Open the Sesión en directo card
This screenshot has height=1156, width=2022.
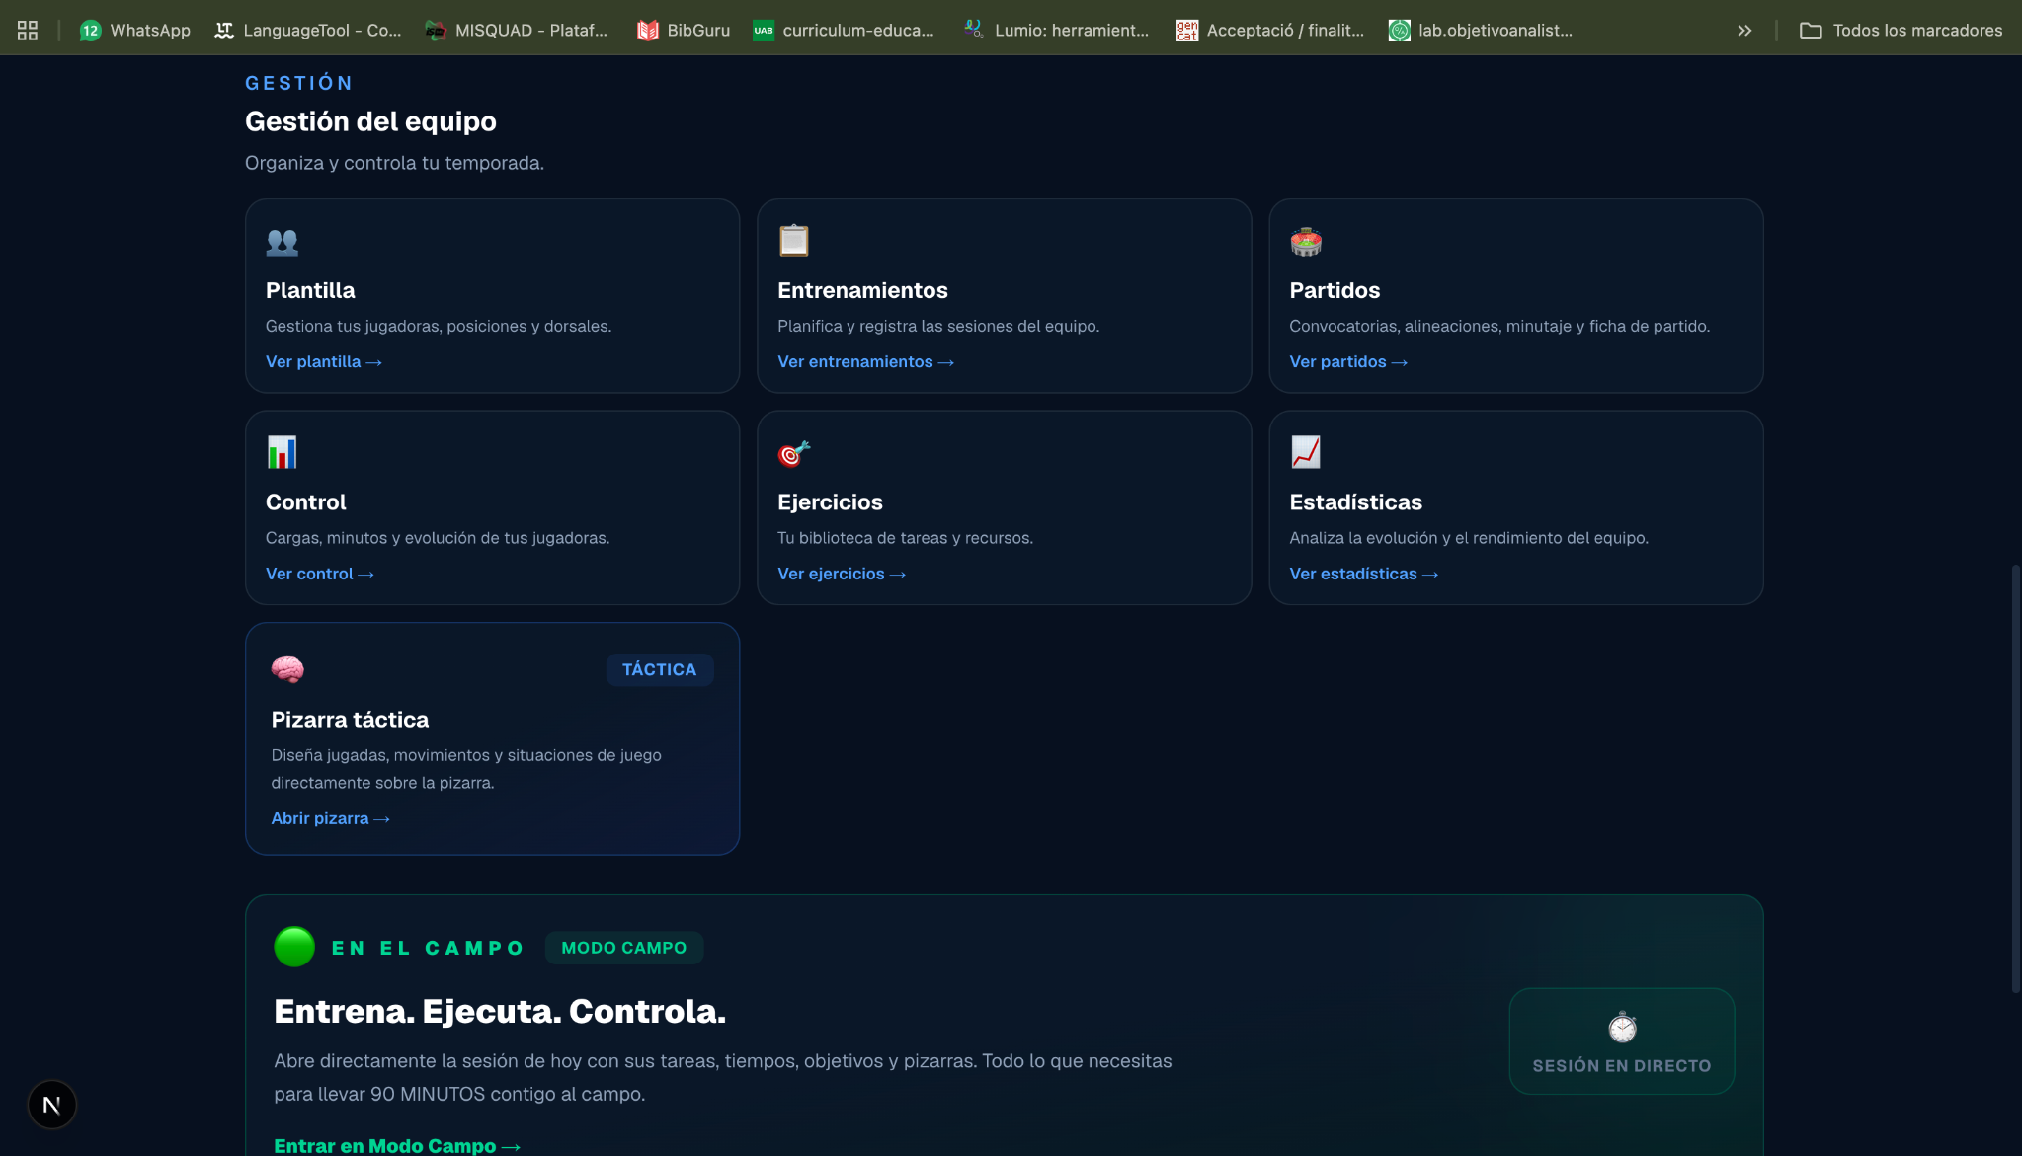pyautogui.click(x=1622, y=1041)
